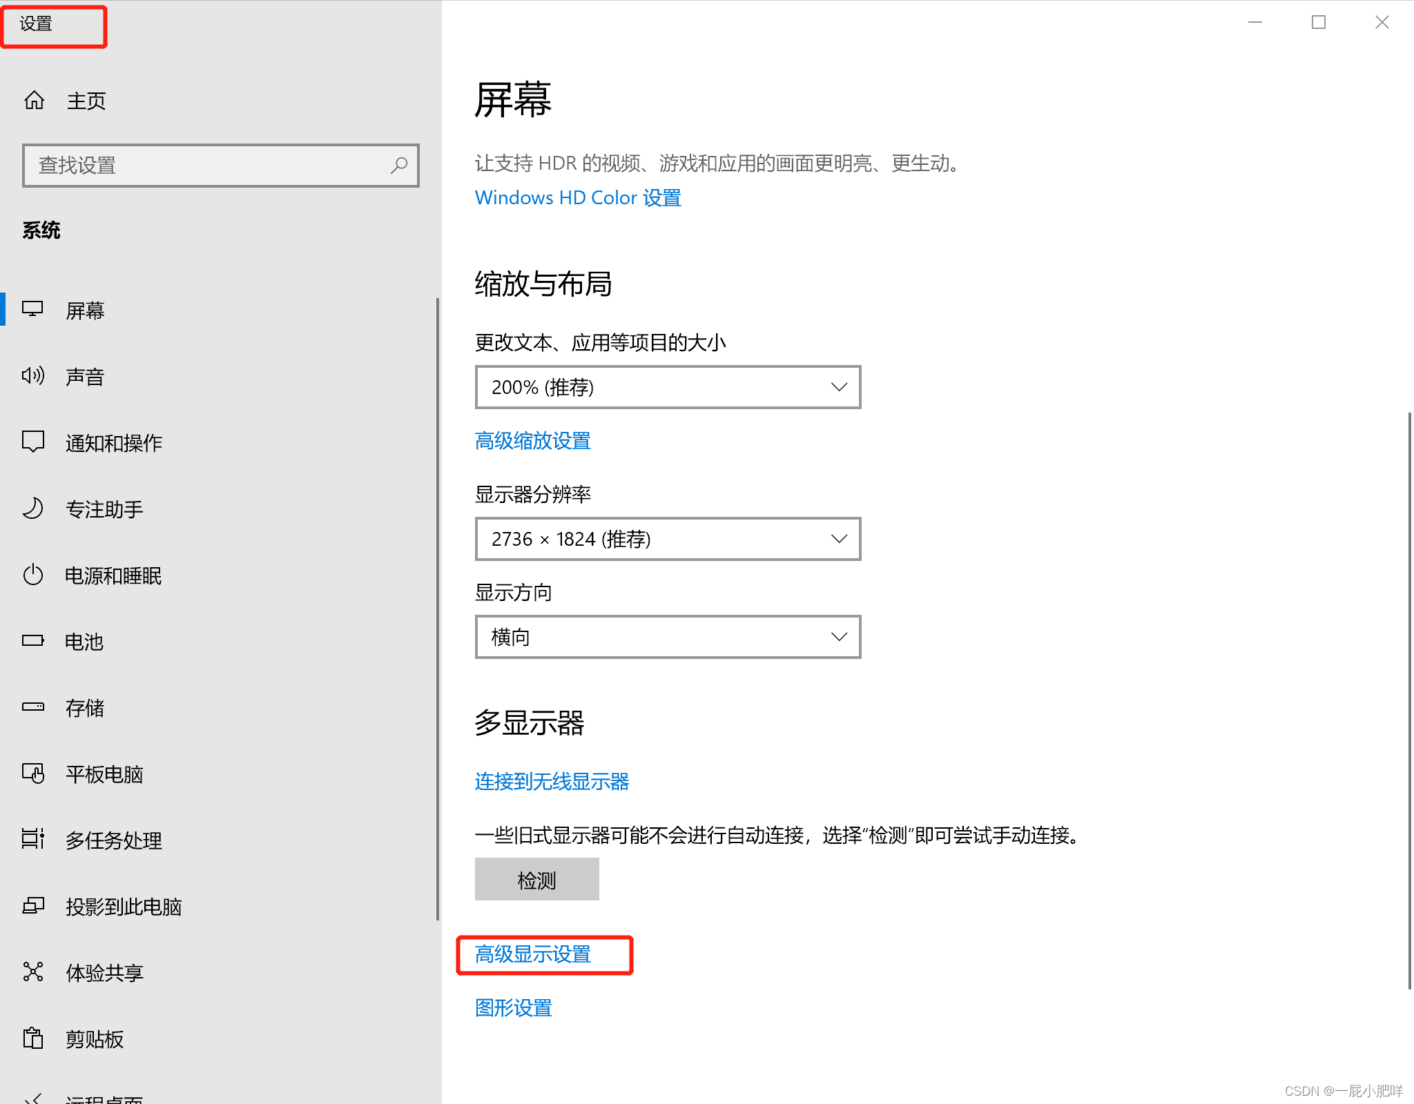1414x1104 pixels.
Task: Go to 多任务处理 settings page
Action: click(114, 840)
